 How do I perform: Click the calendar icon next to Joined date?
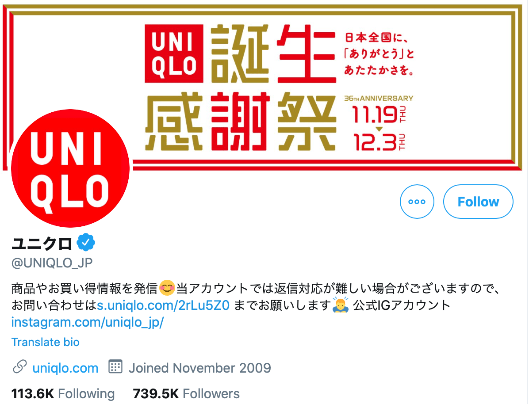pos(115,366)
